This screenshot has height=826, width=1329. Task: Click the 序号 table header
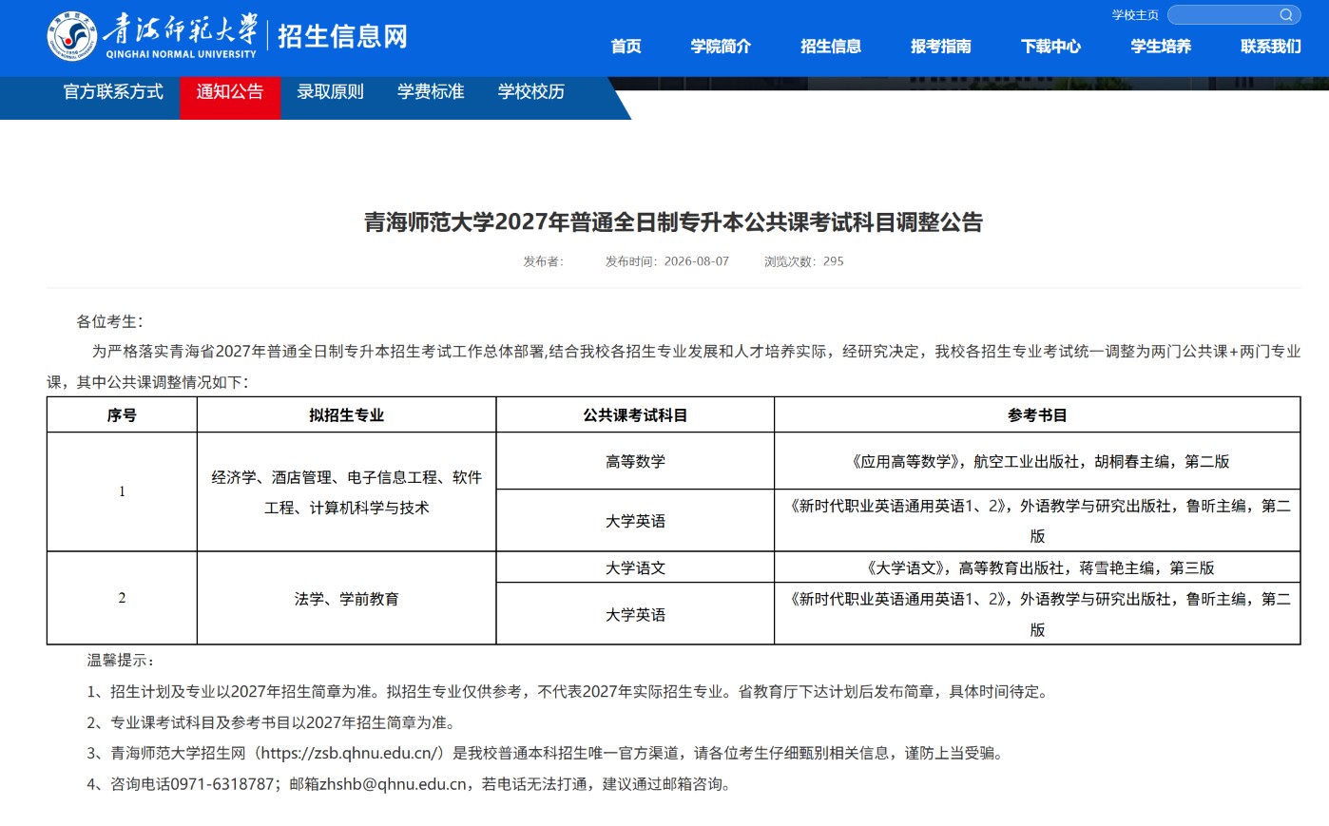[x=122, y=415]
